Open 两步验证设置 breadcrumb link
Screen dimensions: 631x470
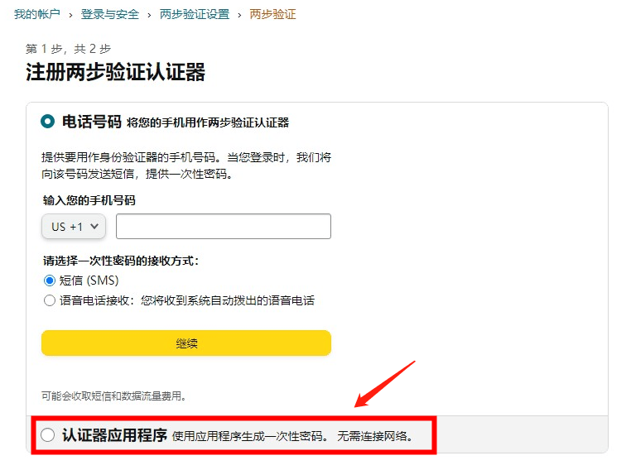pyautogui.click(x=195, y=14)
